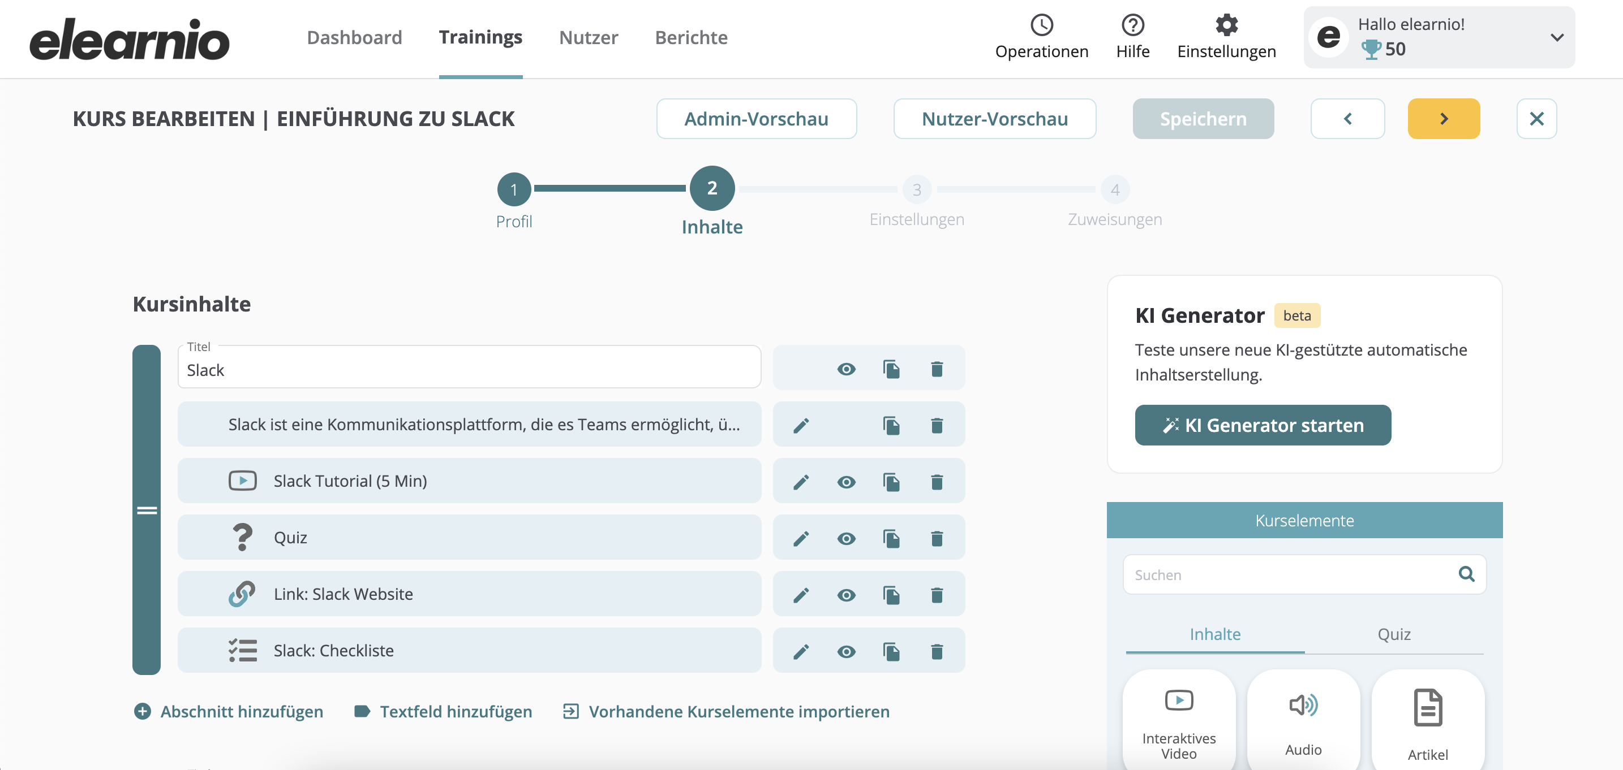Start the KI Generator
The width and height of the screenshot is (1623, 770).
click(1263, 425)
